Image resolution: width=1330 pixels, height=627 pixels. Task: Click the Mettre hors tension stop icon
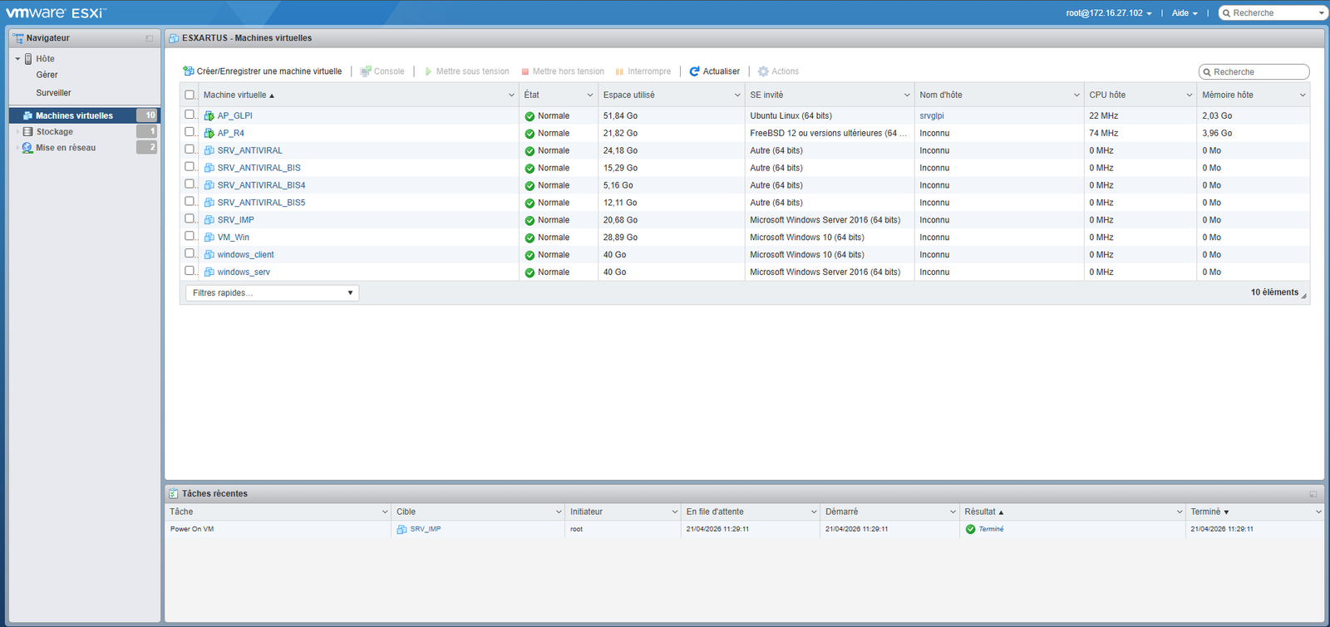(525, 71)
